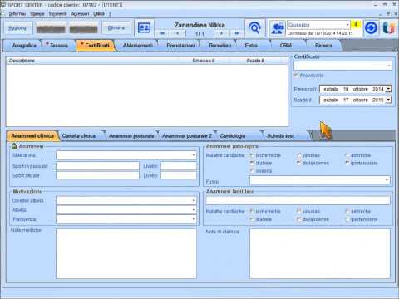Toggle dislipidemie under Anamnesi patologica
Viewport: 399px width, 299px height.
298,163
